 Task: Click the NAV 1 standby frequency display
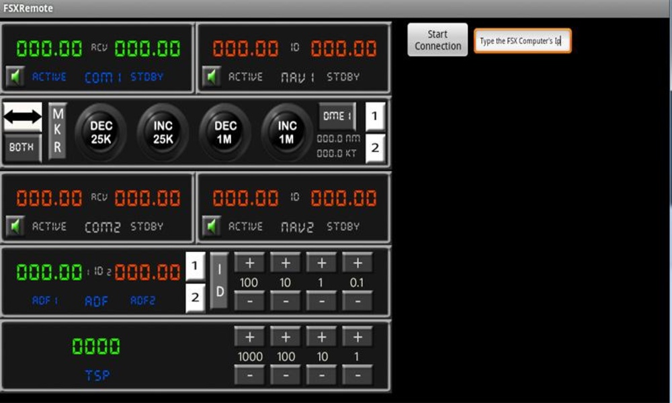point(343,48)
